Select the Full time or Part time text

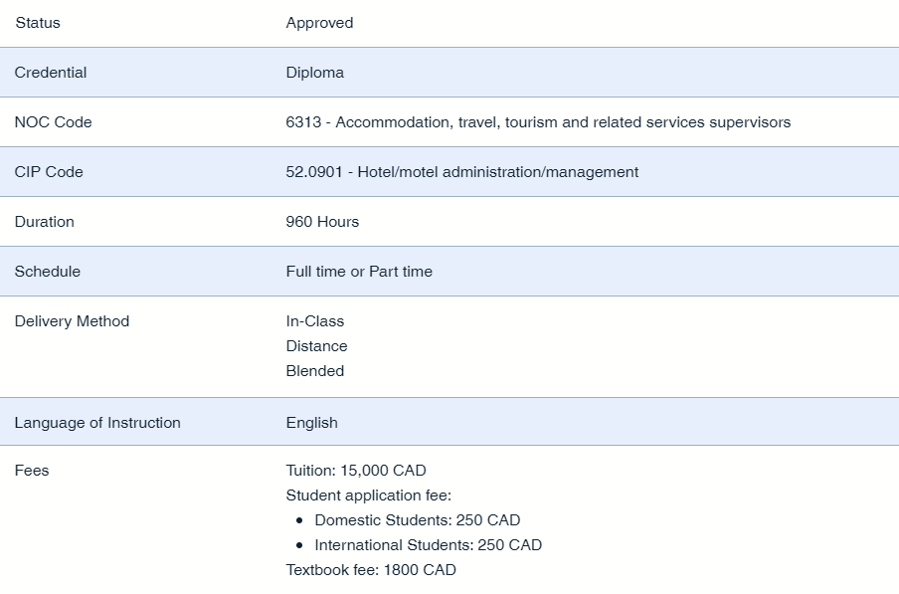(x=359, y=272)
